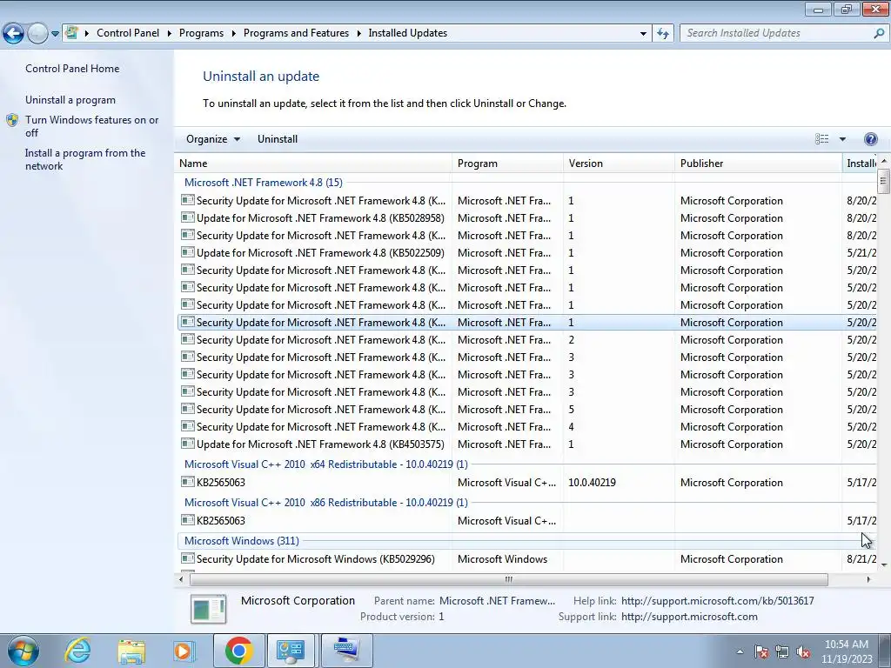The height and width of the screenshot is (668, 891).
Task: Open support link http://support.microsoft.com
Action: coord(689,617)
